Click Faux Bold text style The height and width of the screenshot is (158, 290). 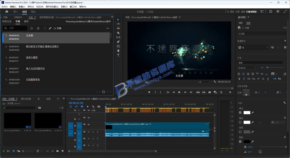[239, 79]
